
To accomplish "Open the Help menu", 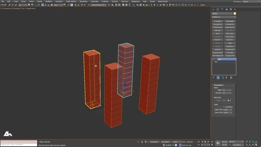I will (145, 2).
